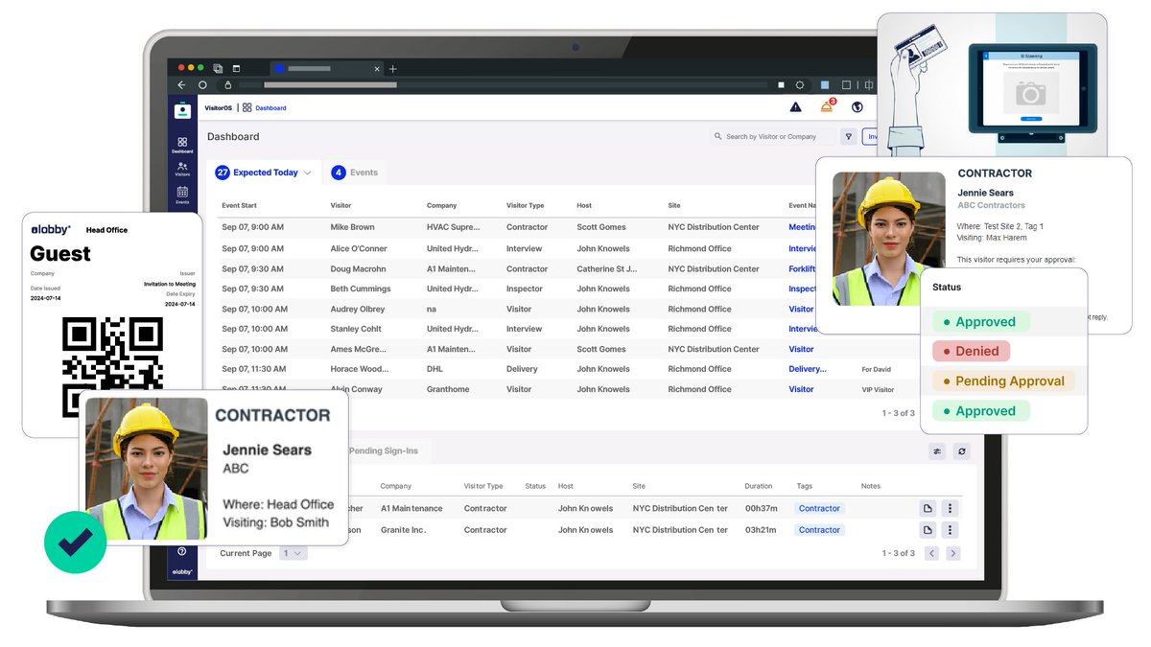Image resolution: width=1151 pixels, height=647 pixels.
Task: Click the alert triangle icon in top bar
Action: click(795, 107)
